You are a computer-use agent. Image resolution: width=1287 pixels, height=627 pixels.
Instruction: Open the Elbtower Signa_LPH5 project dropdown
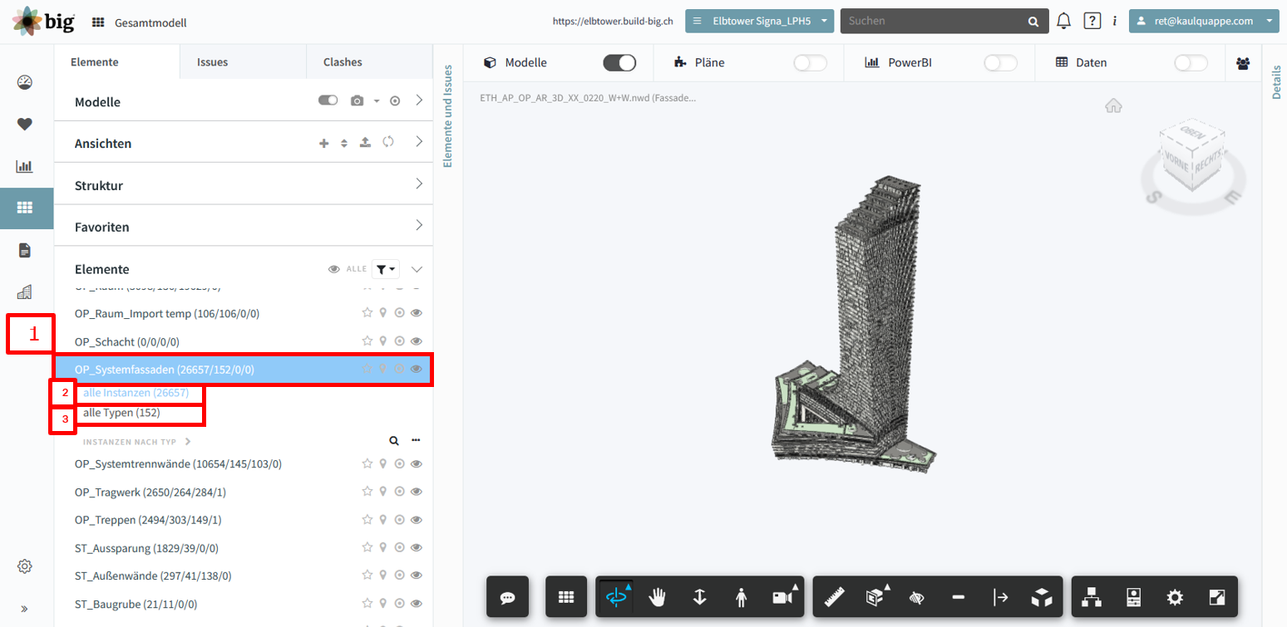(760, 21)
